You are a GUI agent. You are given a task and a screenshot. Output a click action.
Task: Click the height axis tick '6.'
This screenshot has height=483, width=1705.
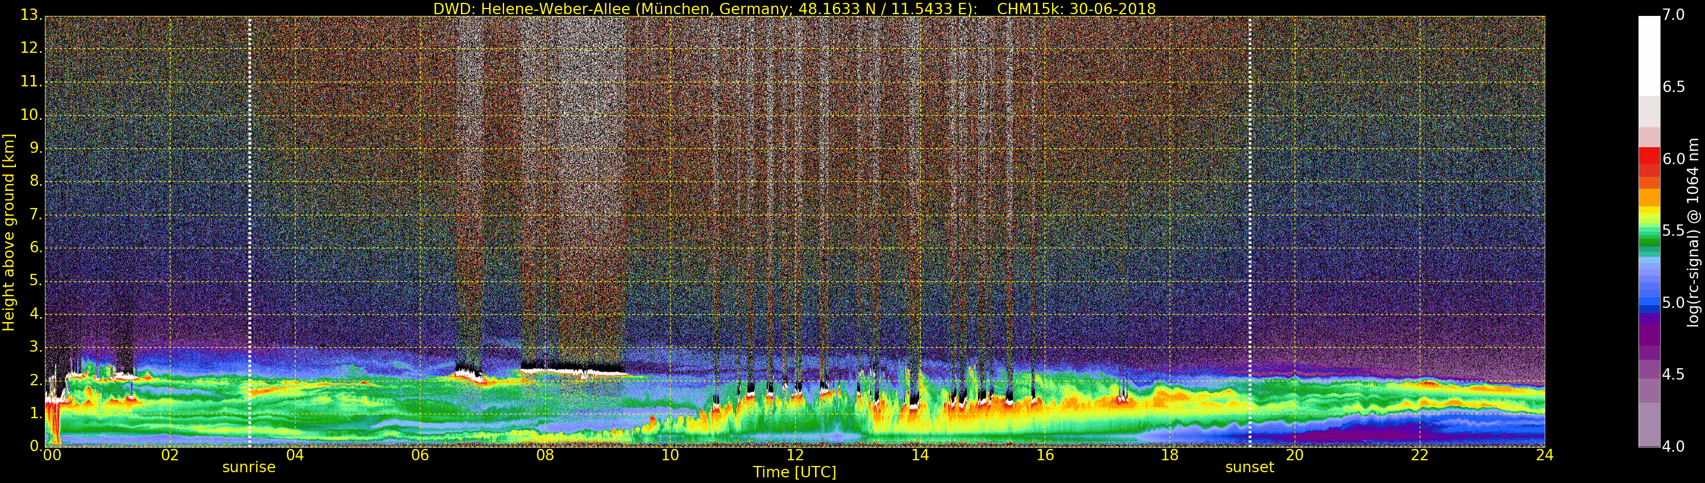36,247
